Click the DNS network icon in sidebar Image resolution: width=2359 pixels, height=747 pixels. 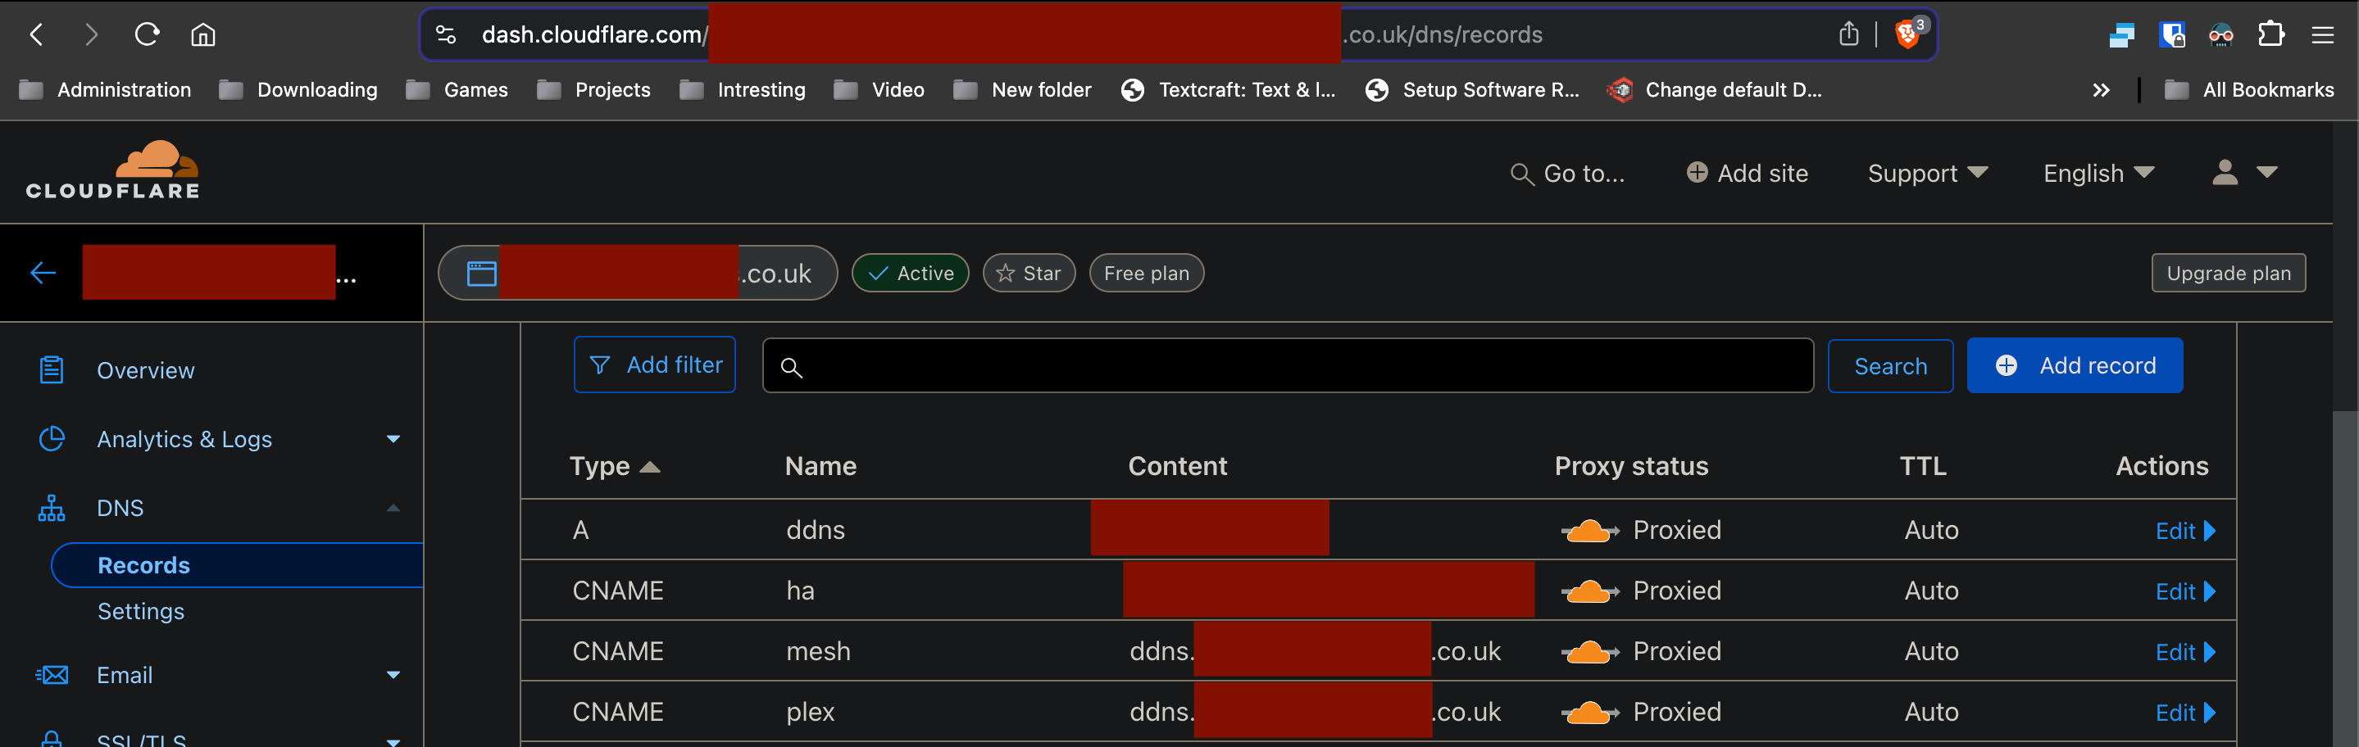(52, 508)
